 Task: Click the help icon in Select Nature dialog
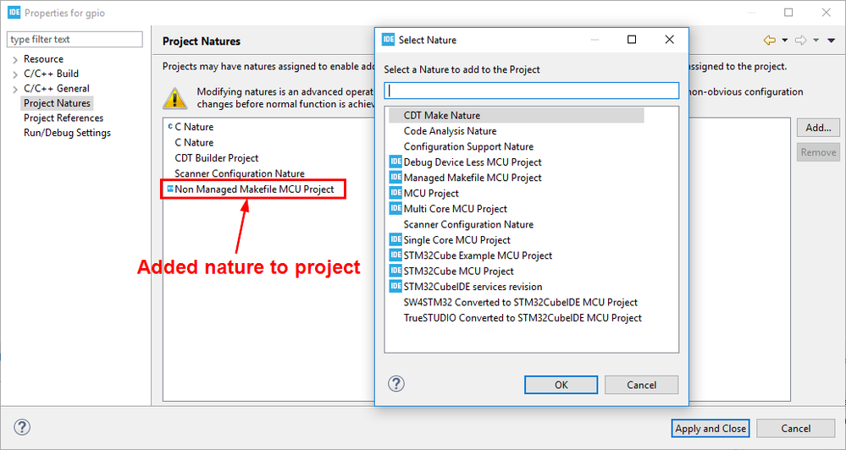click(x=396, y=384)
